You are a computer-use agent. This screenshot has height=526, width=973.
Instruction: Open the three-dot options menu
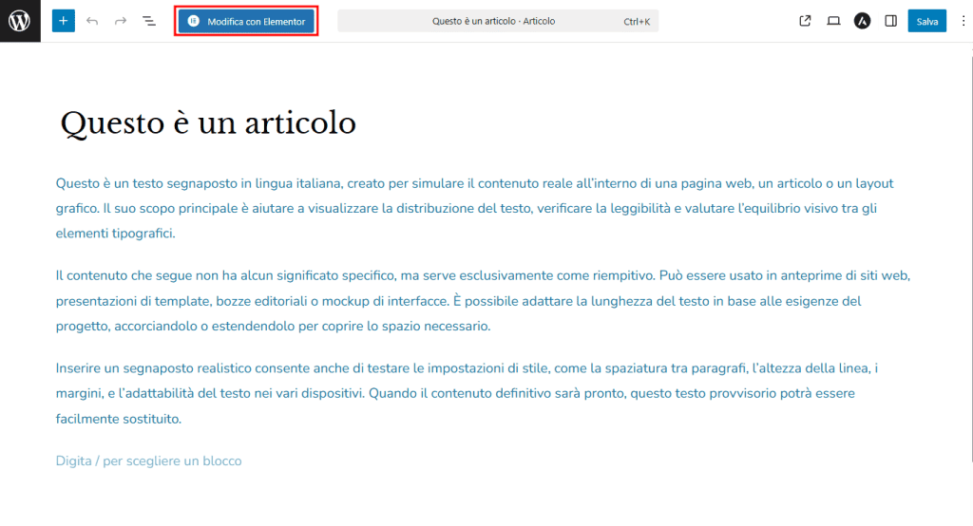[x=963, y=21]
